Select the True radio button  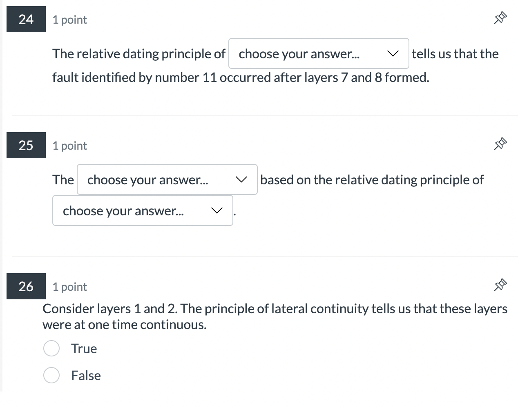[51, 348]
